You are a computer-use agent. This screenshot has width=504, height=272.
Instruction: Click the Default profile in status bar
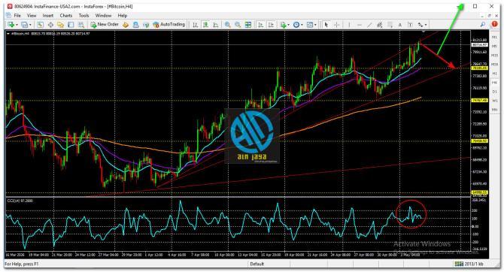[257, 264]
